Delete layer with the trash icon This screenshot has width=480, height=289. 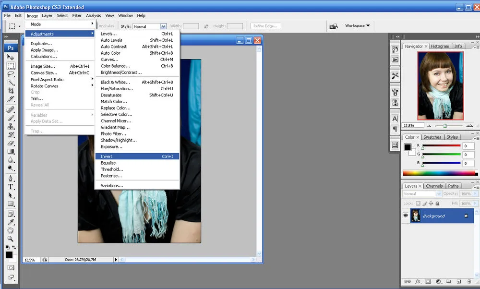[469, 281]
